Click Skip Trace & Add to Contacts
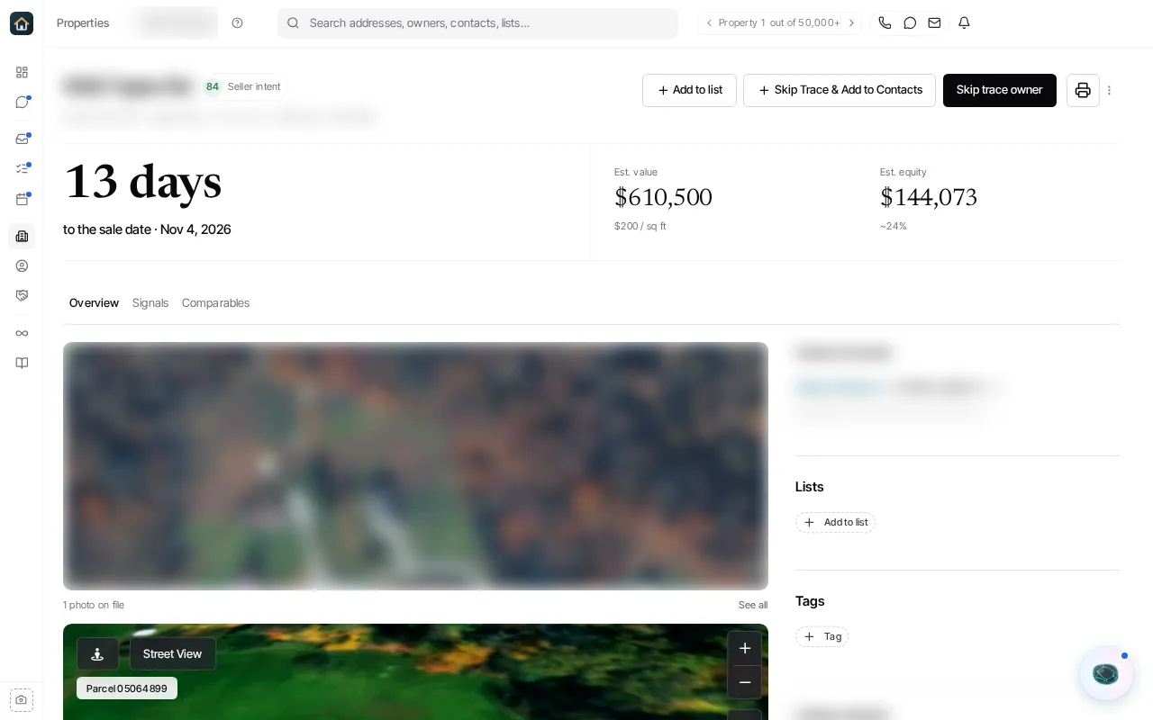Screen dimensions: 1153x720 pyautogui.click(x=840, y=90)
